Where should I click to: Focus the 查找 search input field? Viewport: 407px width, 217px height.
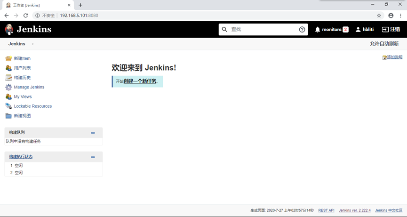(263, 29)
